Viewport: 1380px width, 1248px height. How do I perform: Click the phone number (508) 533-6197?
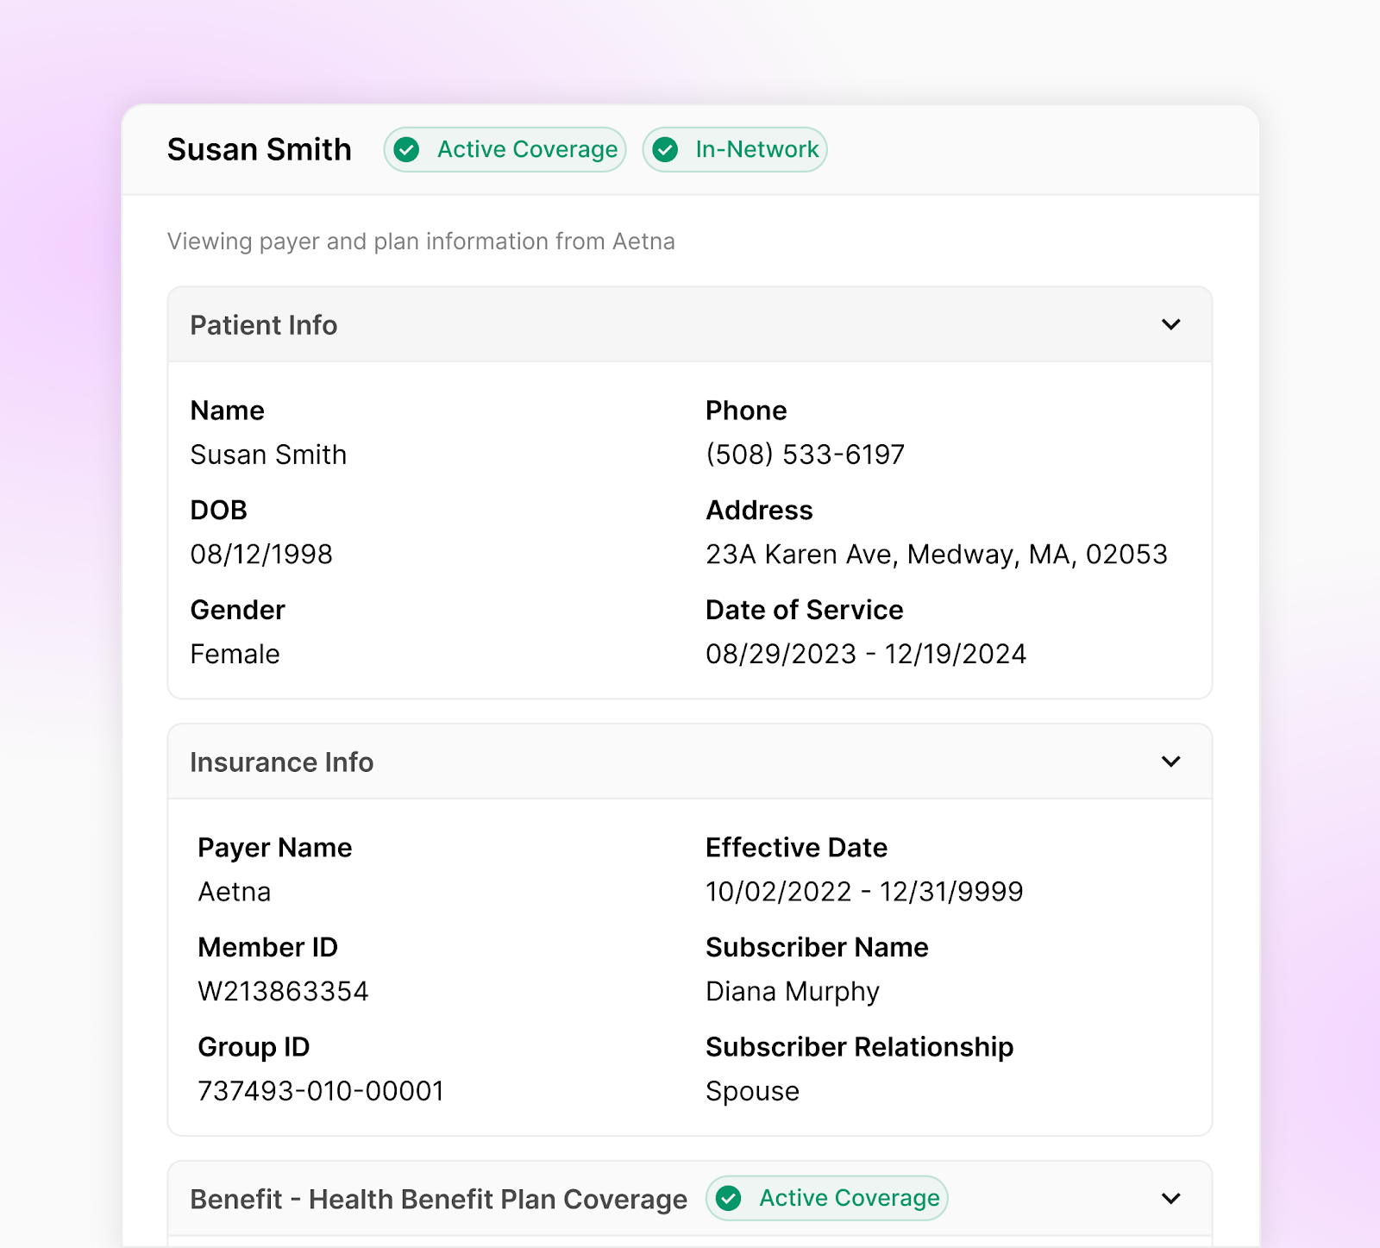(x=805, y=455)
